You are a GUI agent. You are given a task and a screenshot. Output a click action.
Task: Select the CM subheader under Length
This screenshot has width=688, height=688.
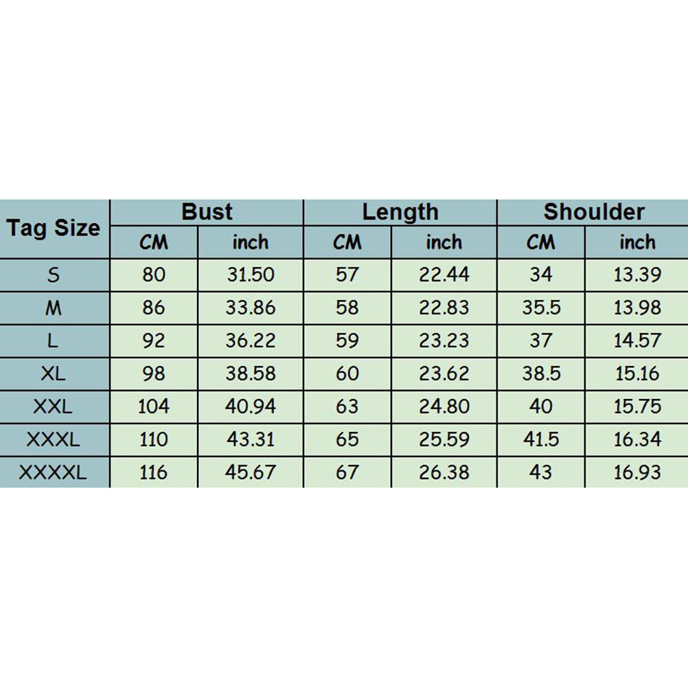click(347, 242)
